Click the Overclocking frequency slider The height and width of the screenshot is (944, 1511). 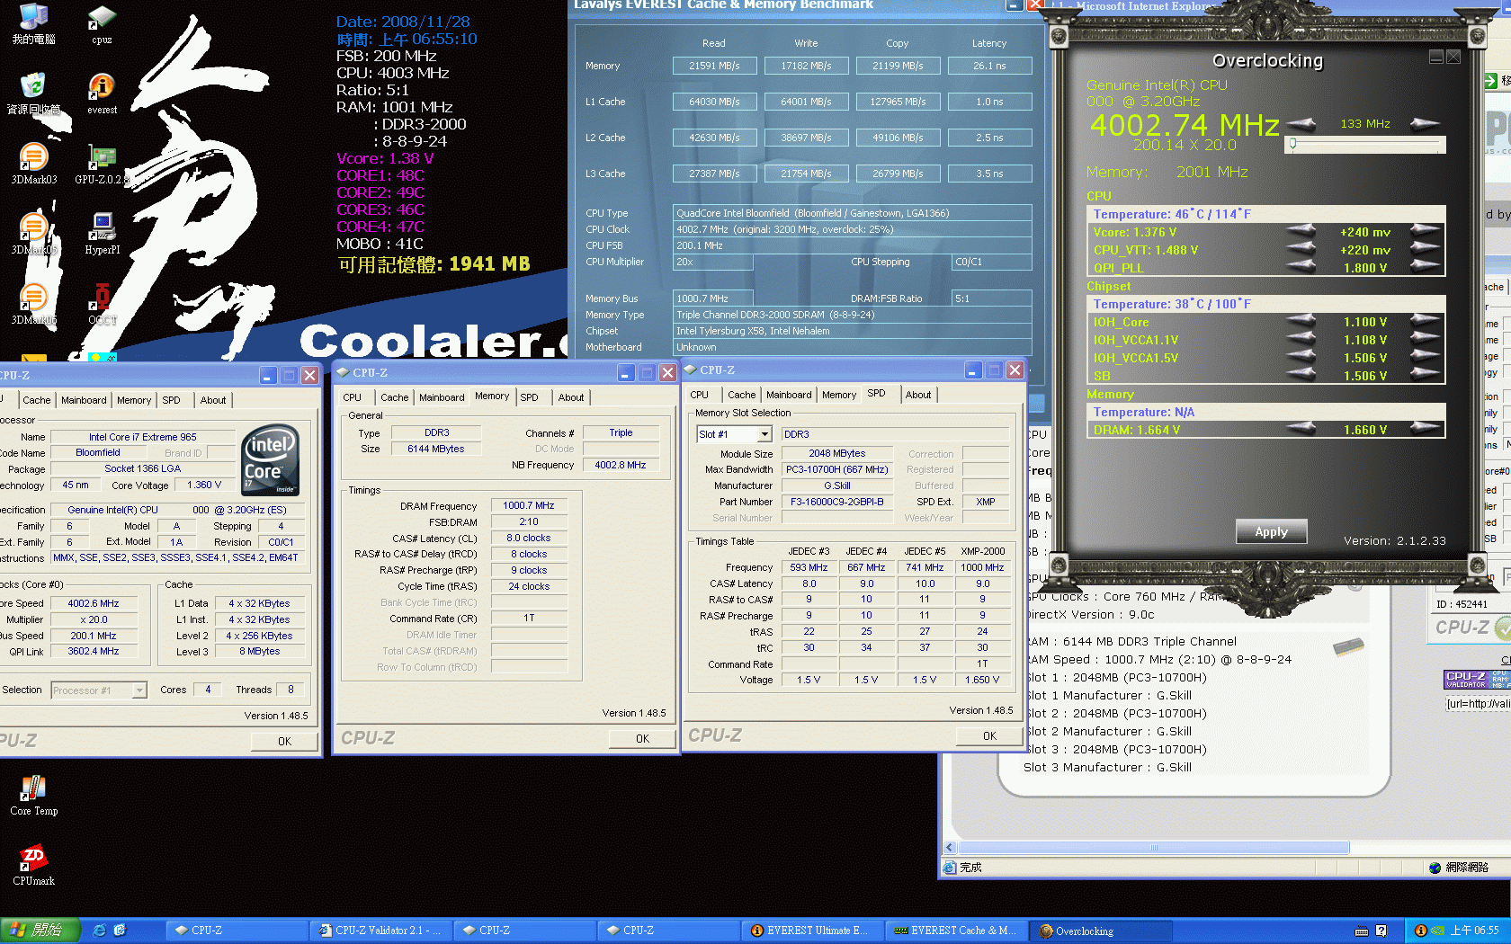(x=1367, y=144)
